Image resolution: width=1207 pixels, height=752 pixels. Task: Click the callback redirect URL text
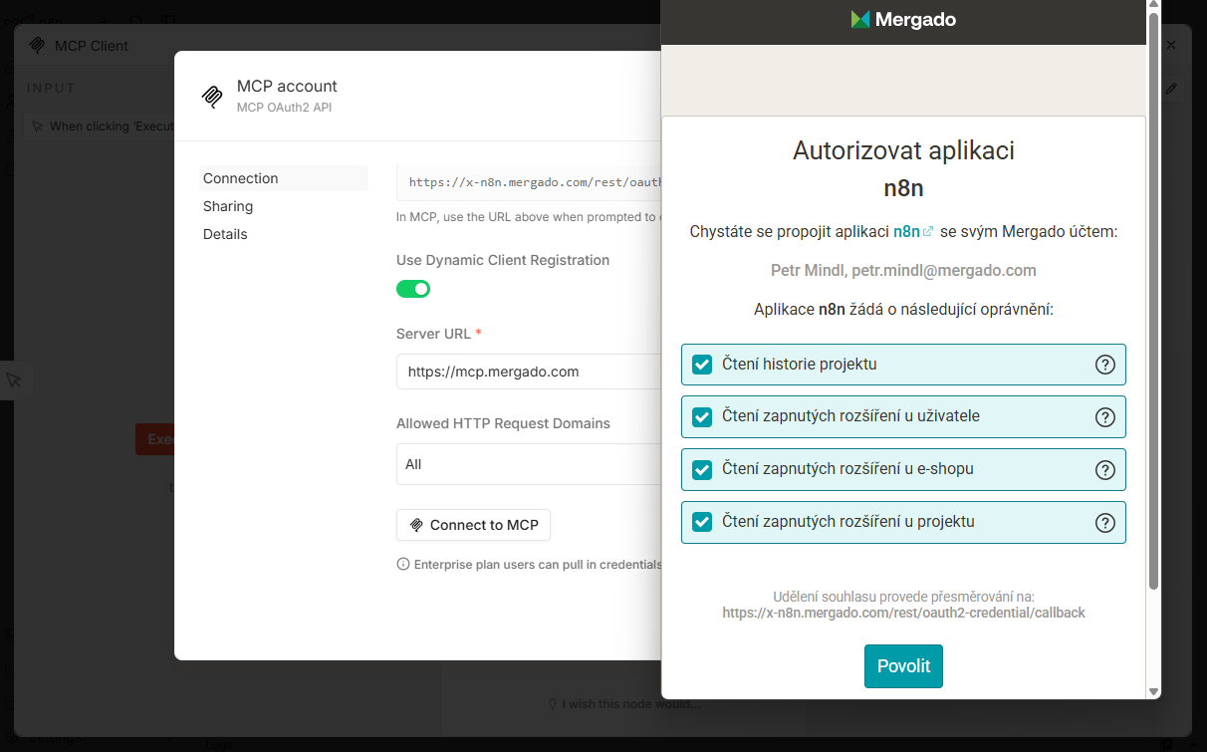pos(903,613)
